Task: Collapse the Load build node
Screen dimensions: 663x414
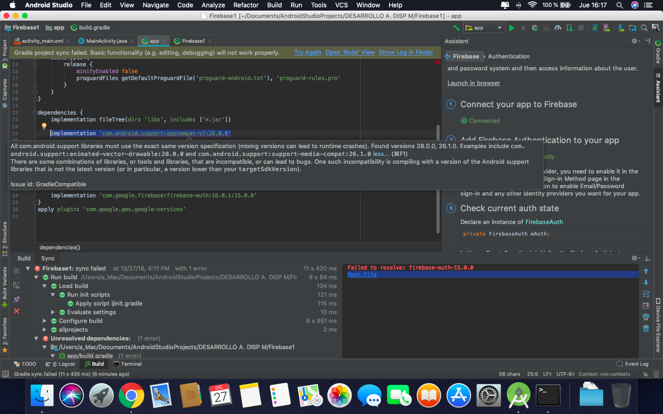Action: [x=45, y=286]
